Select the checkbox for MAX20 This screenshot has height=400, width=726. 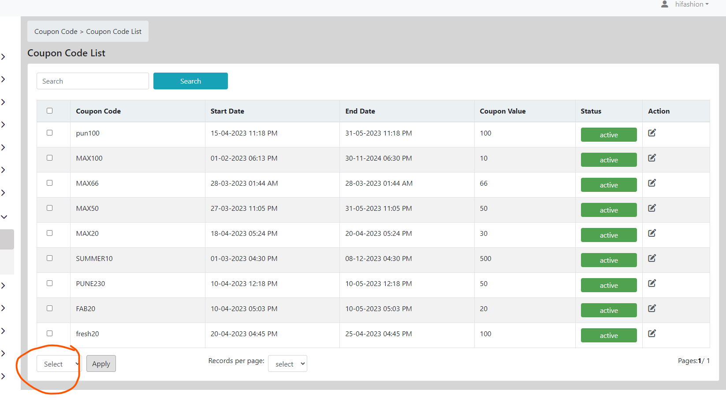pos(49,233)
